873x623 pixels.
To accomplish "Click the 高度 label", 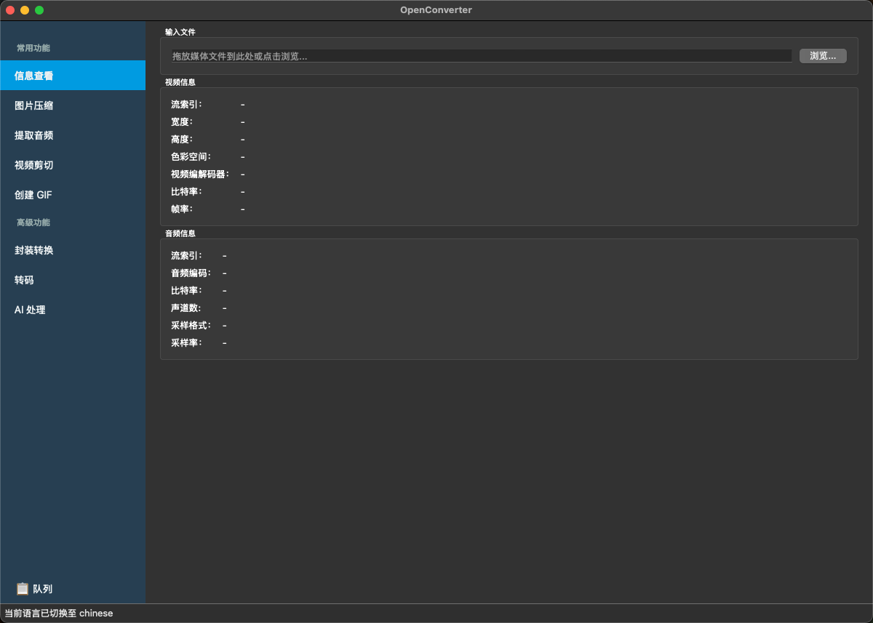I will (x=182, y=140).
